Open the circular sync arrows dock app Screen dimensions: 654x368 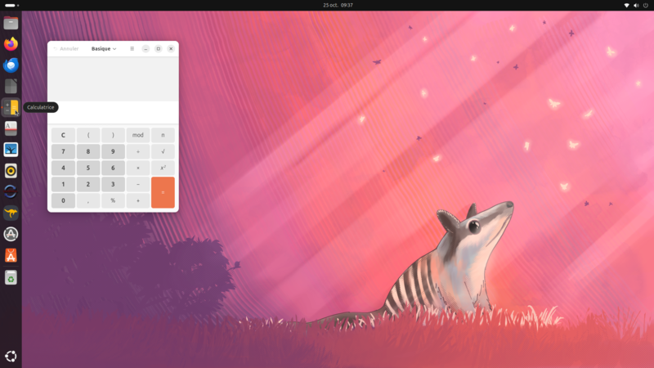(x=11, y=191)
